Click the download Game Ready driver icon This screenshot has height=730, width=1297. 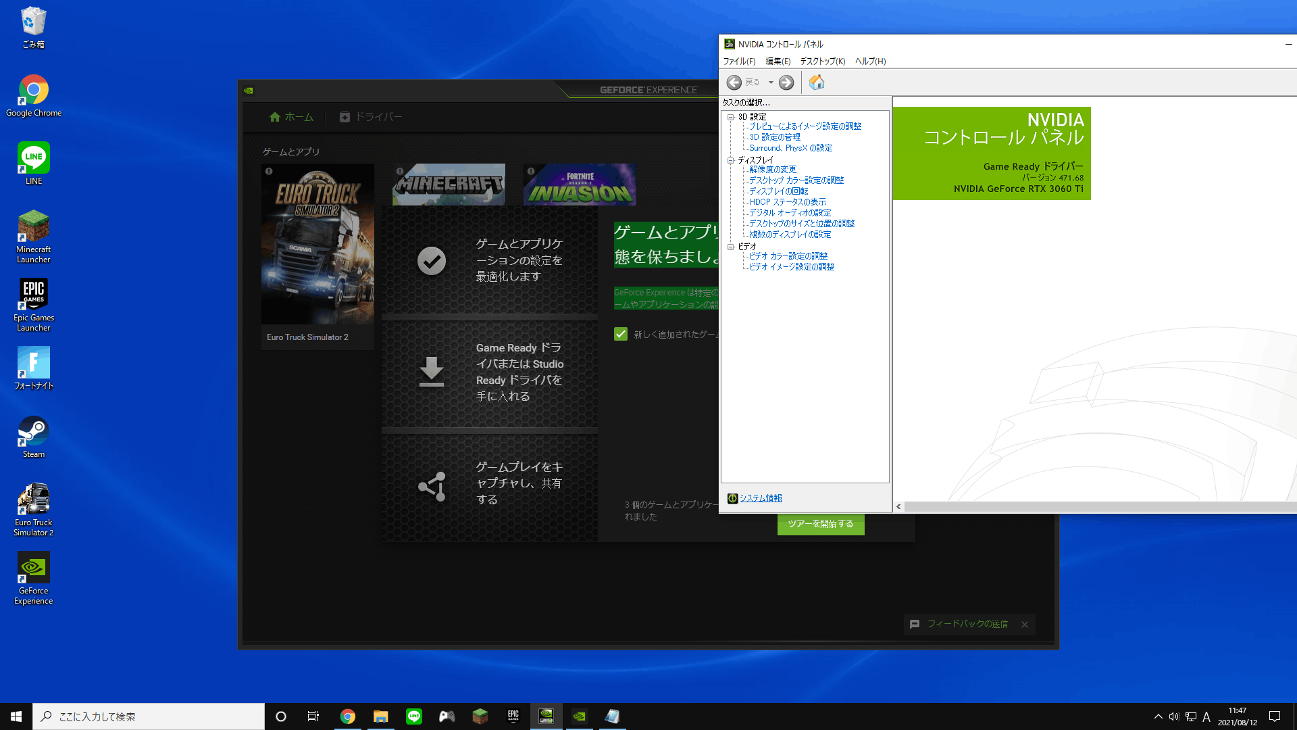(x=431, y=372)
